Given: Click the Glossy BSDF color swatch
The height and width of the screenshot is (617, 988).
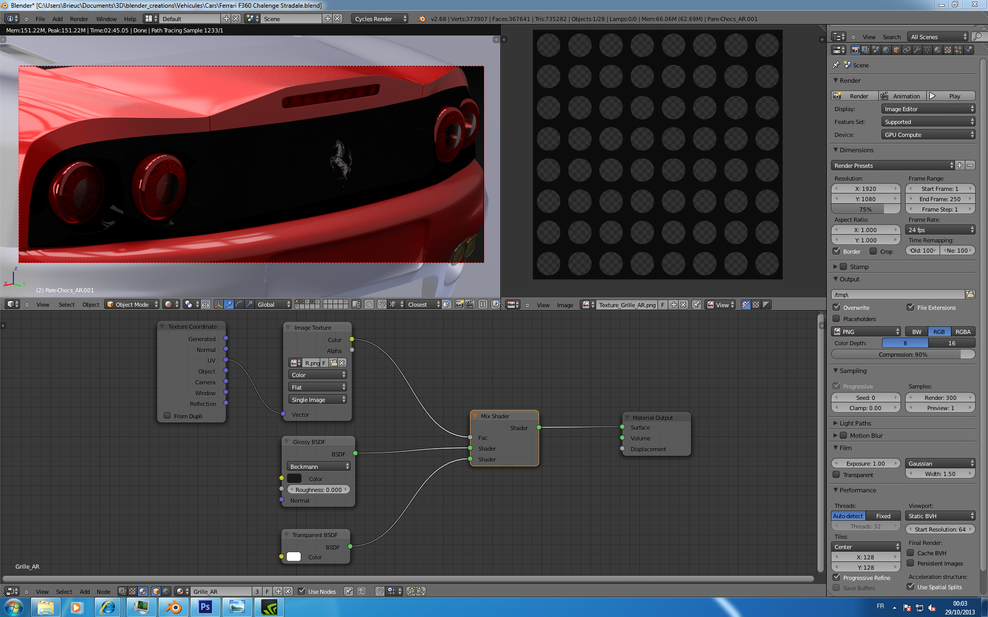Looking at the screenshot, I should (x=293, y=479).
